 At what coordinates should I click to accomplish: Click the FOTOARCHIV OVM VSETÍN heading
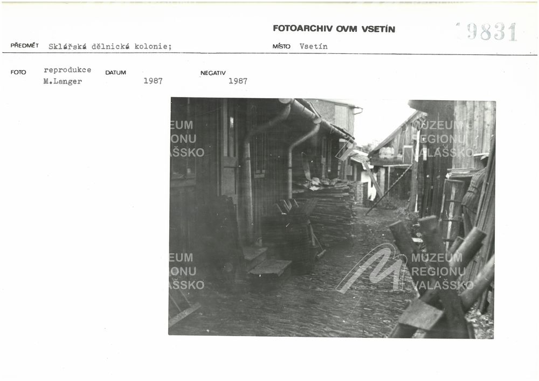pos(334,29)
